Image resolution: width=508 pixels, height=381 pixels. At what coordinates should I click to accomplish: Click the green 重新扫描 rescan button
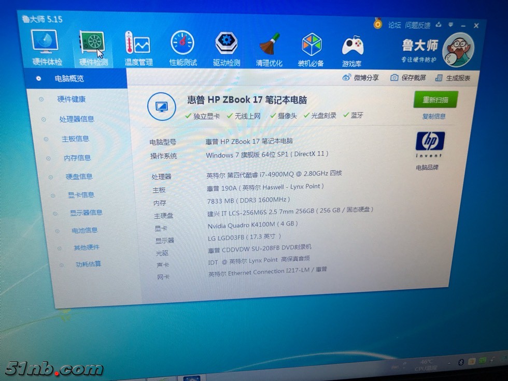coord(435,100)
